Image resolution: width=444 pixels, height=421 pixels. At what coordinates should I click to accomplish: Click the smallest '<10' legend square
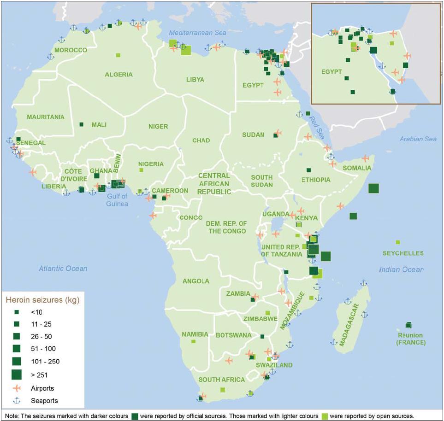[17, 312]
